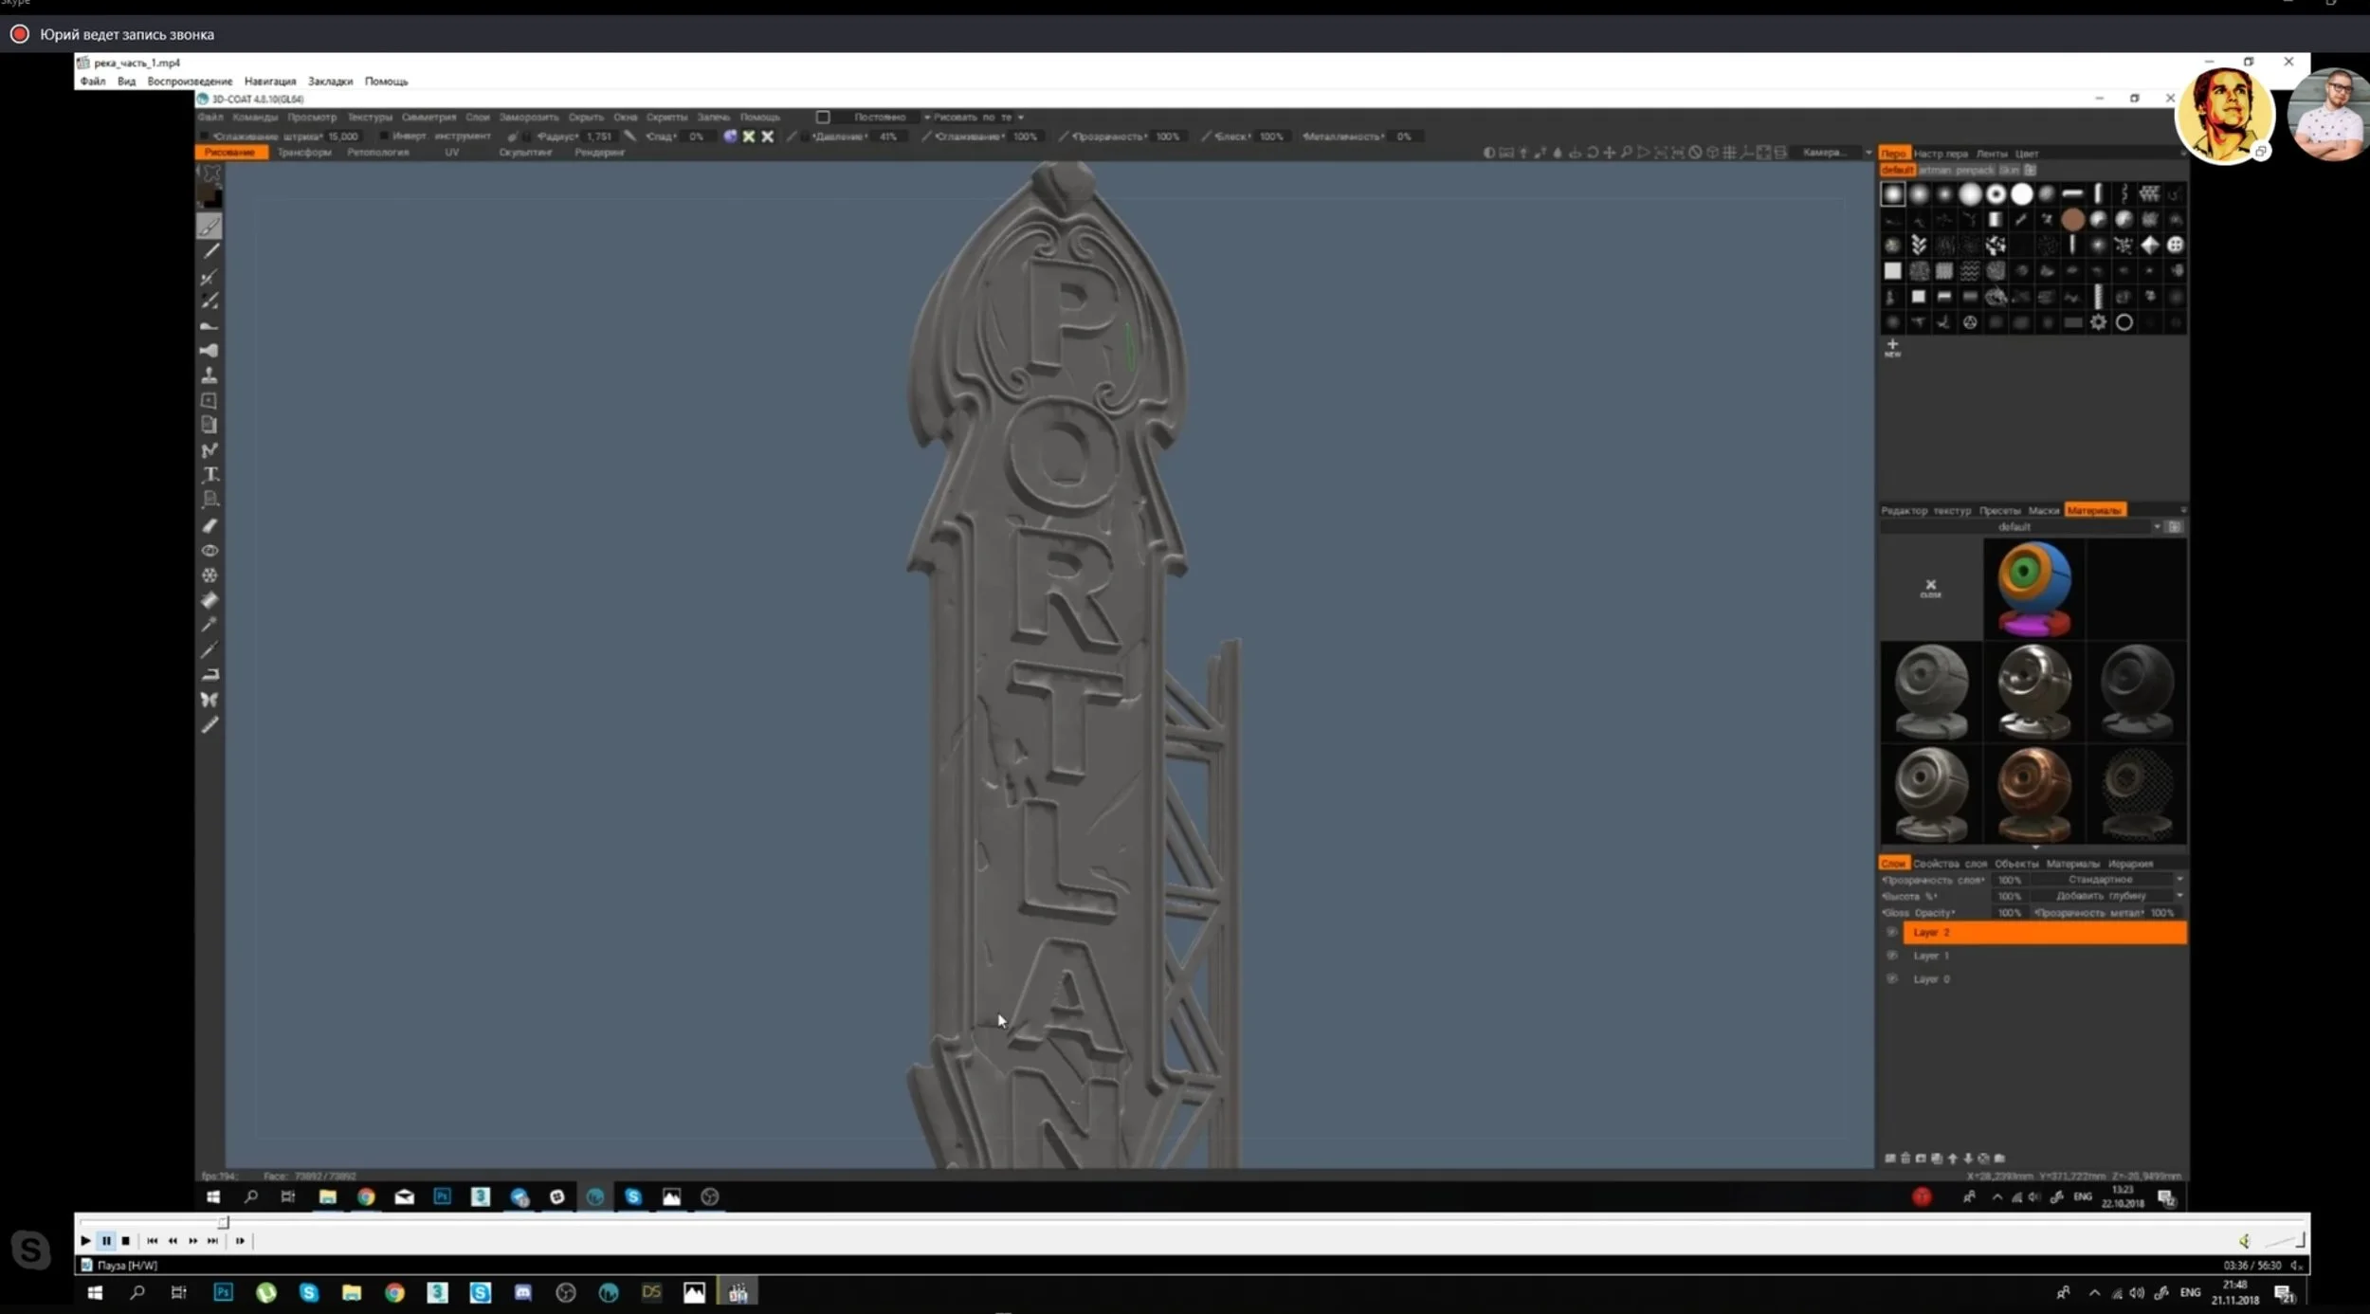This screenshot has height=1314, width=2370.
Task: Stop video playback in media player
Action: click(x=125, y=1240)
